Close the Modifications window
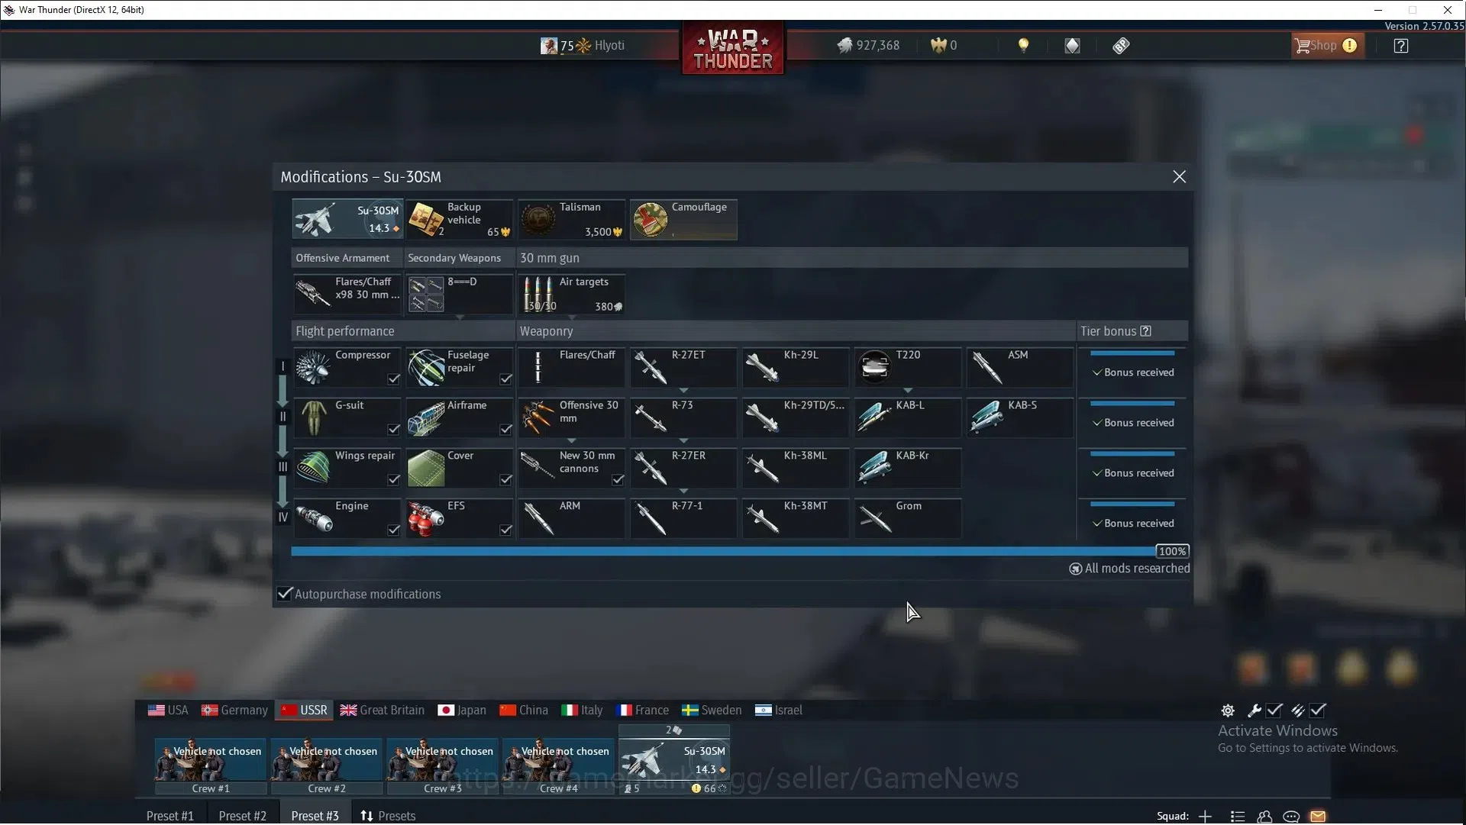Image resolution: width=1466 pixels, height=825 pixels. [x=1179, y=177]
